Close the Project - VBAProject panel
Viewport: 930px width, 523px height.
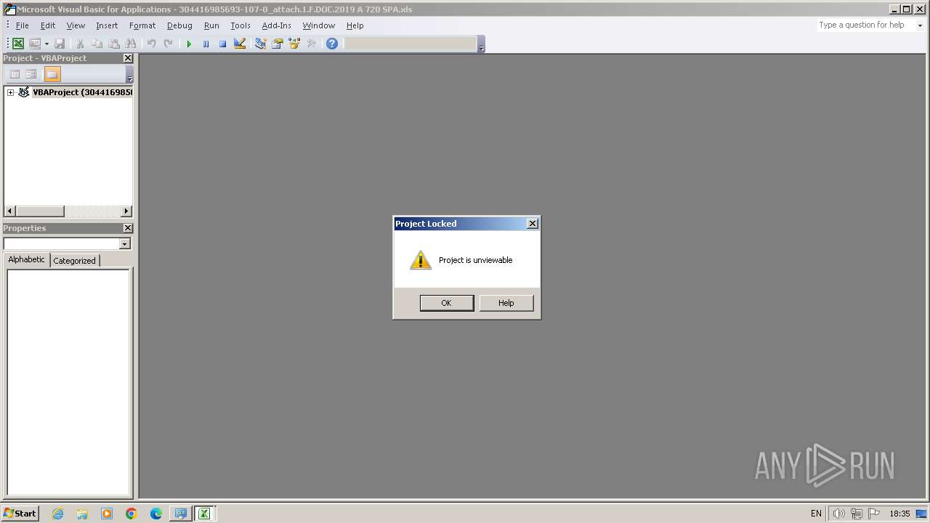pos(128,58)
